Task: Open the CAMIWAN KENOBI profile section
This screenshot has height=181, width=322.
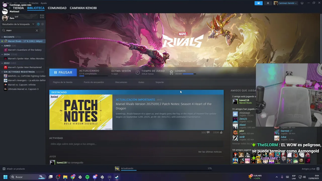Action: coord(83,8)
